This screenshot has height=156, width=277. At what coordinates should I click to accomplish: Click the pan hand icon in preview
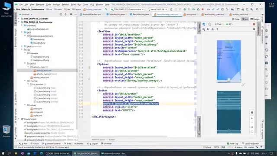(252, 112)
